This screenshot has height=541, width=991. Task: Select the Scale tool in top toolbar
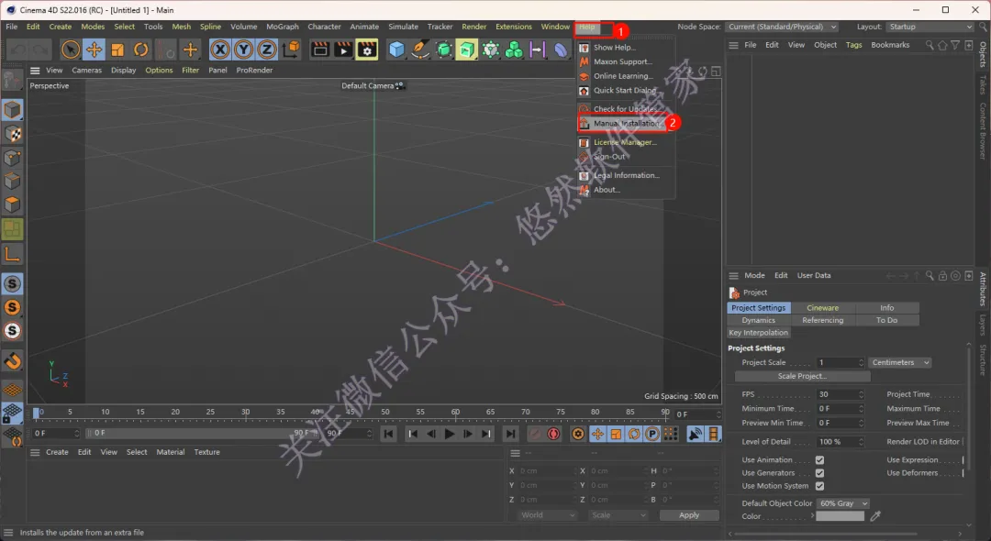pyautogui.click(x=117, y=50)
